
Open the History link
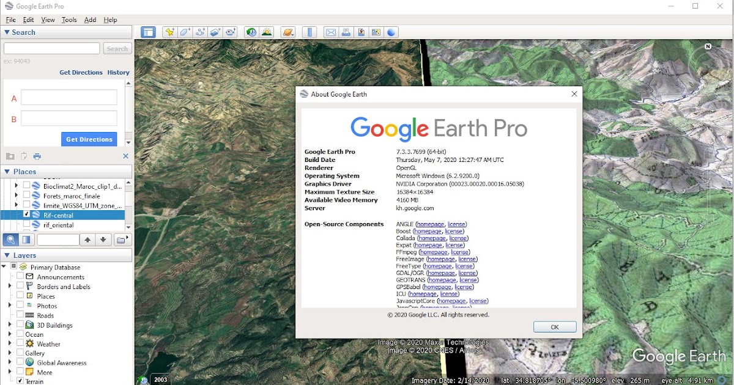click(119, 72)
